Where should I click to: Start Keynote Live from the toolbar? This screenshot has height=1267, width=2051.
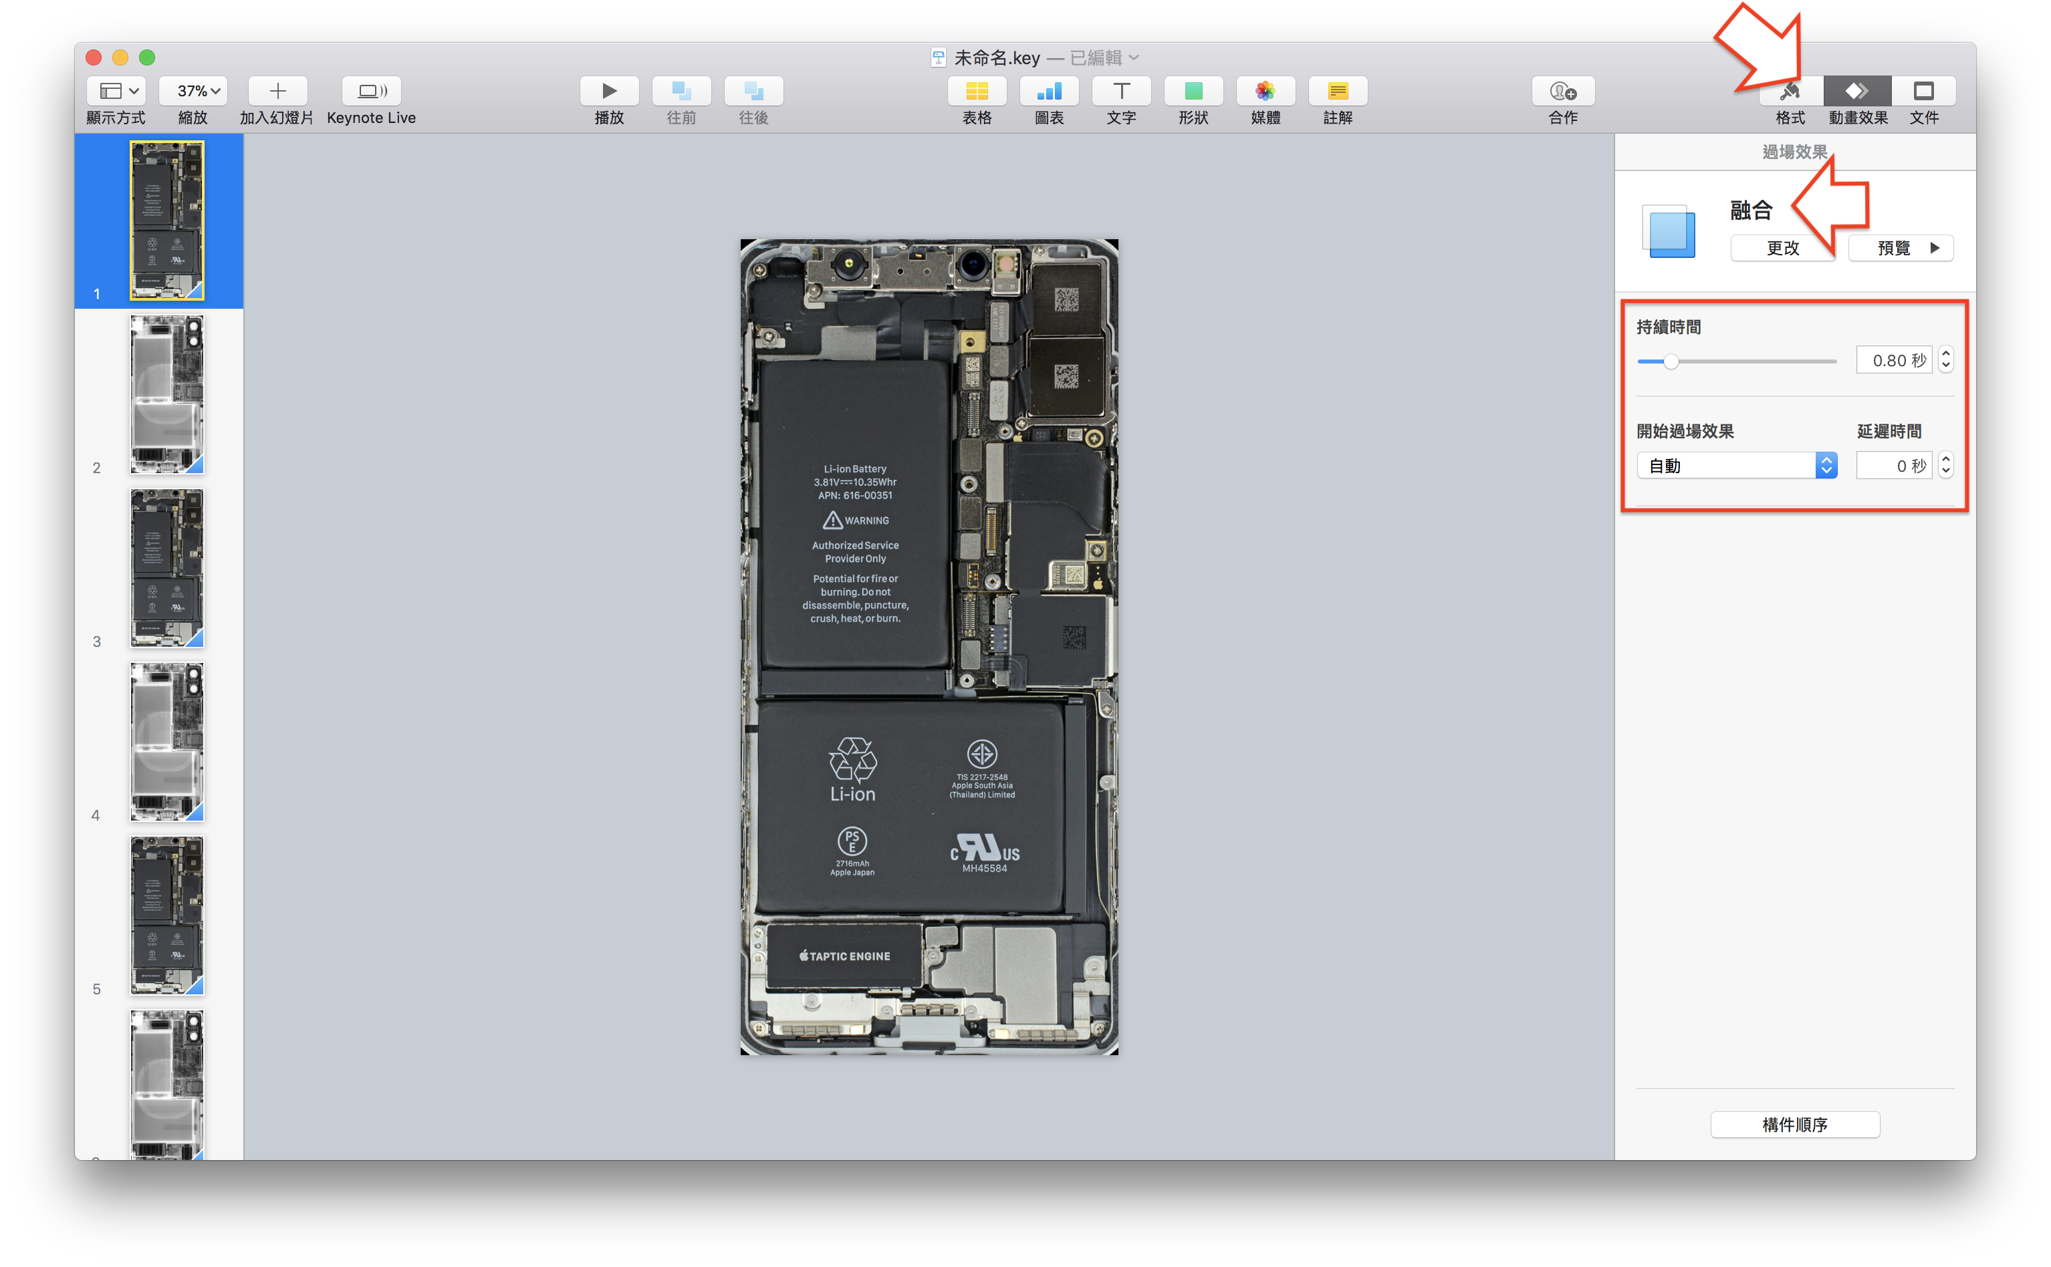point(371,90)
